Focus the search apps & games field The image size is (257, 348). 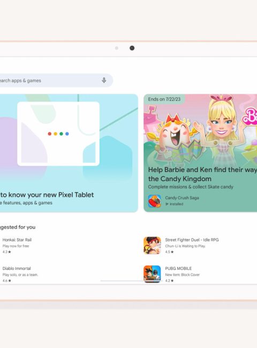[56, 80]
